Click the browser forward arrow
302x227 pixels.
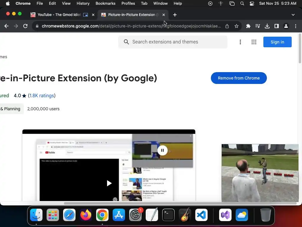click(16, 26)
